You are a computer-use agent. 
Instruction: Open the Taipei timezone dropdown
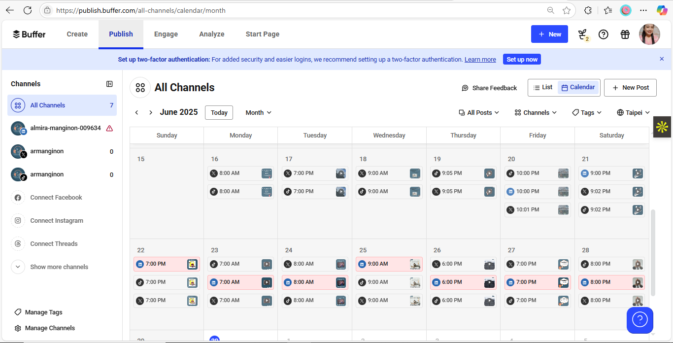(633, 112)
